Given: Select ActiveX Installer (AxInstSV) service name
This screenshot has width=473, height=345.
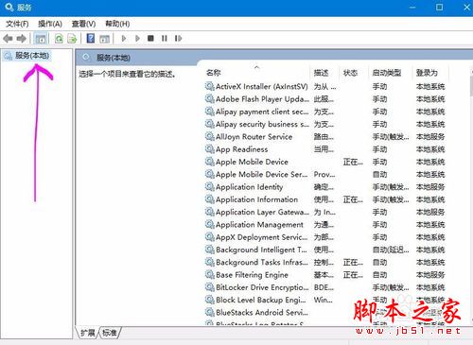Looking at the screenshot, I should click(262, 86).
